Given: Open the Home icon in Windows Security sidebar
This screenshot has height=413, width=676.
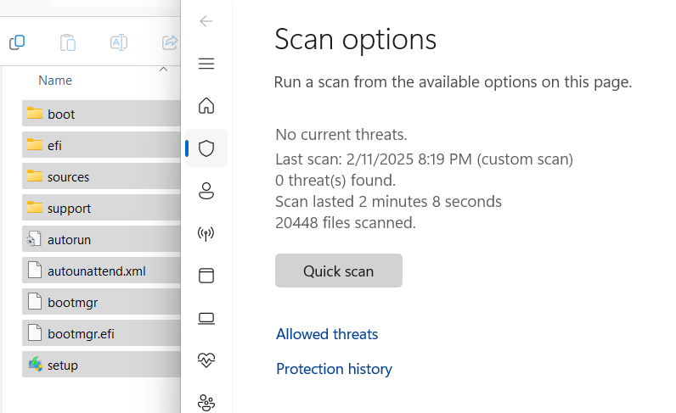Looking at the screenshot, I should coord(206,105).
